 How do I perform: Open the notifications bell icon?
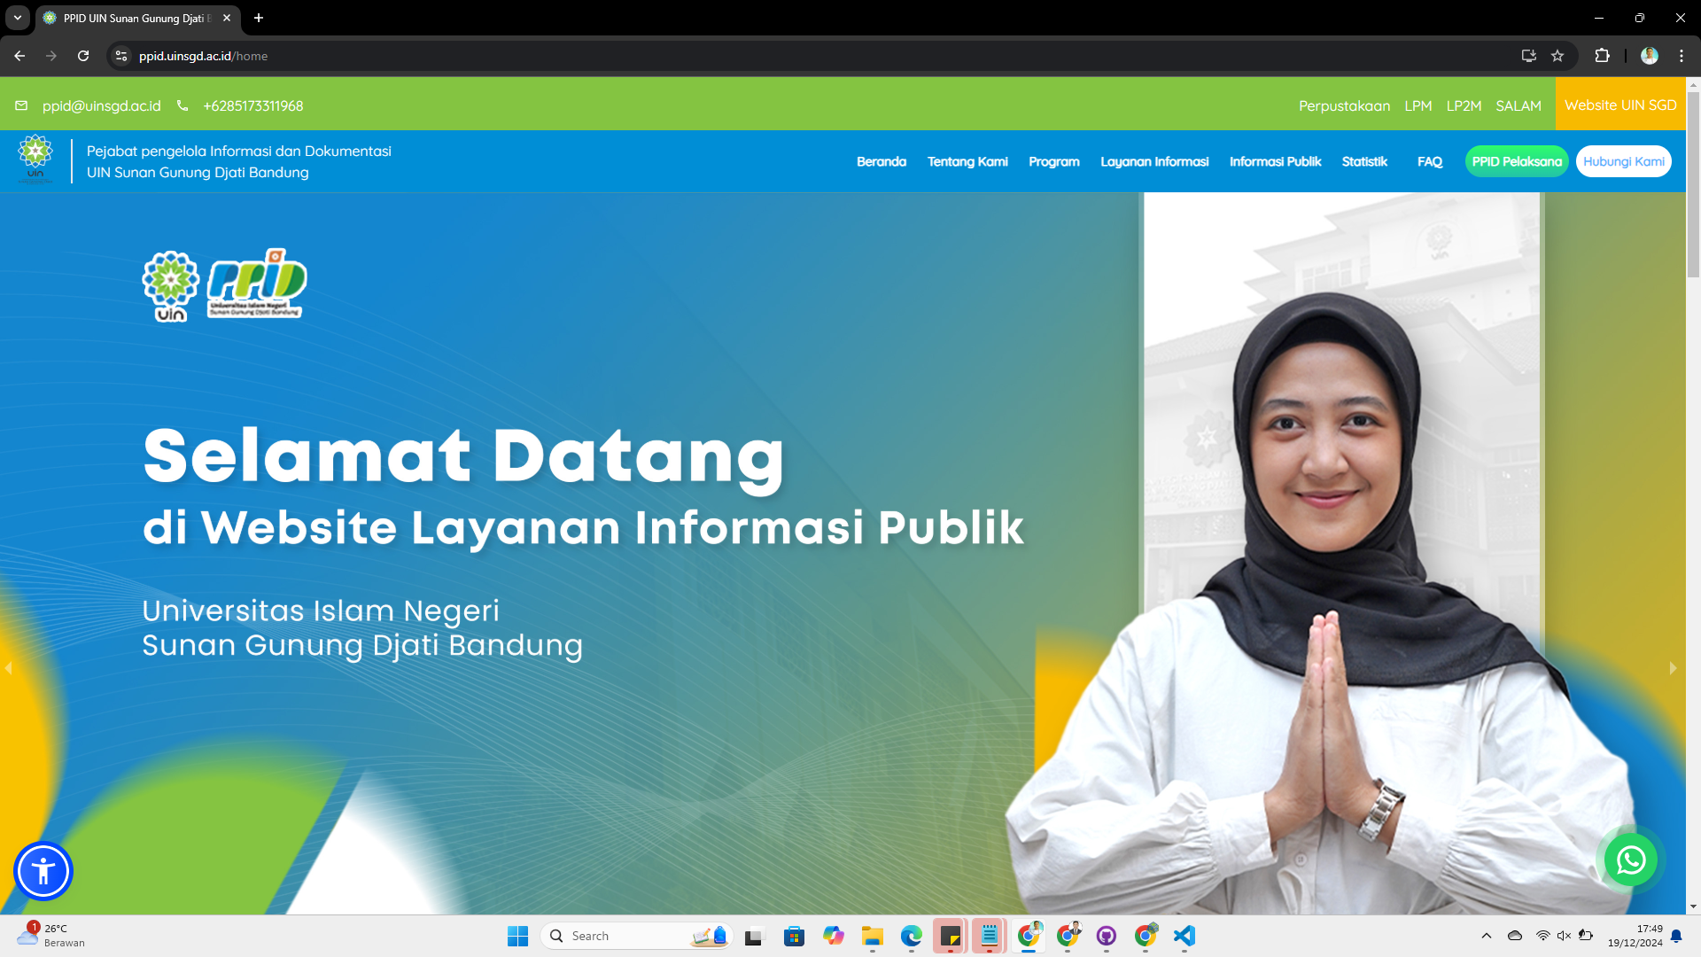[1676, 936]
